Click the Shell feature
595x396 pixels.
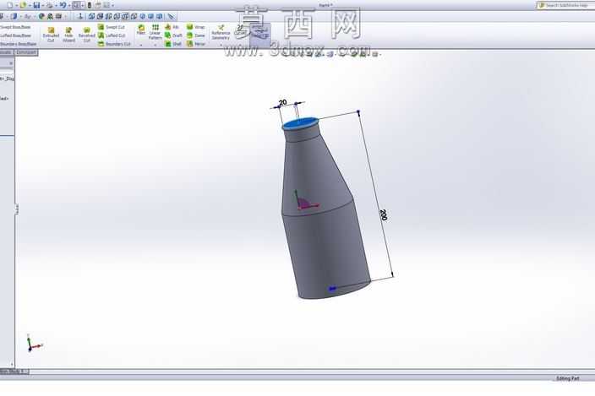click(173, 44)
